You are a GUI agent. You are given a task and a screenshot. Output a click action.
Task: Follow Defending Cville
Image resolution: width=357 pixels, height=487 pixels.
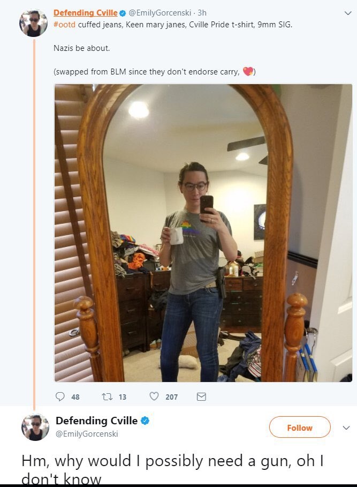click(300, 428)
